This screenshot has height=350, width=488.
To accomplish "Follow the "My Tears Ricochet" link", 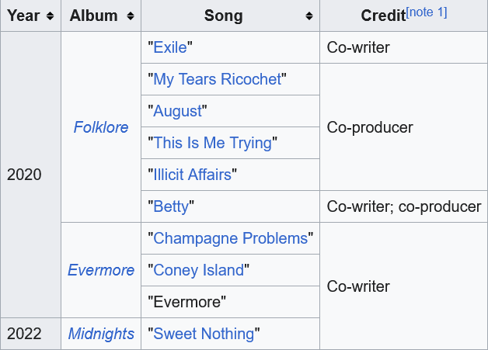I will coord(218,79).
